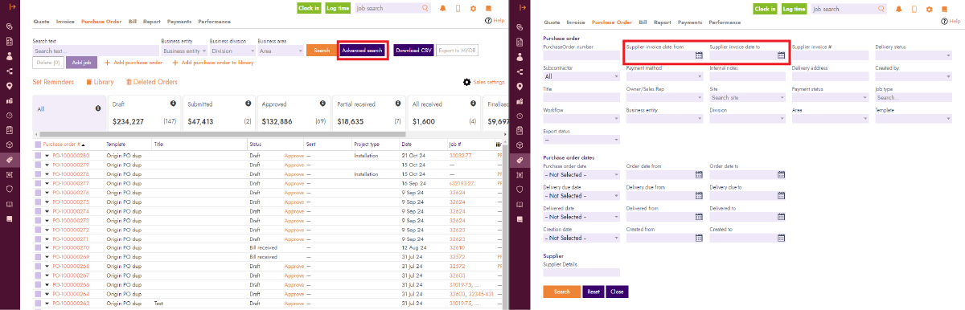Tick the checkbox for PO-100000273

(x=38, y=220)
